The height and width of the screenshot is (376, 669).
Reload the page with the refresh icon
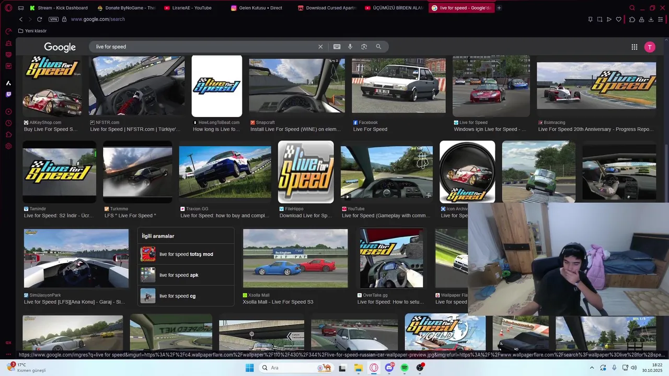39,19
